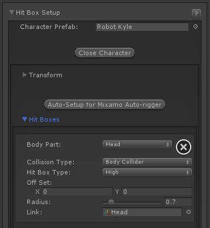Click the Off Set Y input field
Image resolution: width=210 pixels, height=228 pixels.
coord(157,192)
